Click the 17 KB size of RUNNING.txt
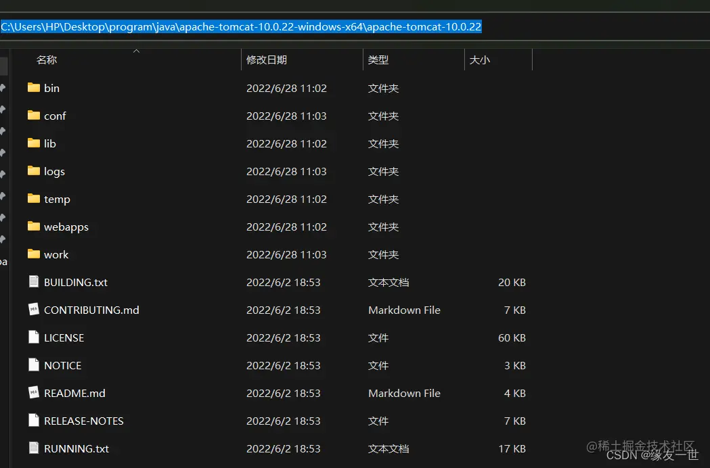The height and width of the screenshot is (468, 710). 512,448
